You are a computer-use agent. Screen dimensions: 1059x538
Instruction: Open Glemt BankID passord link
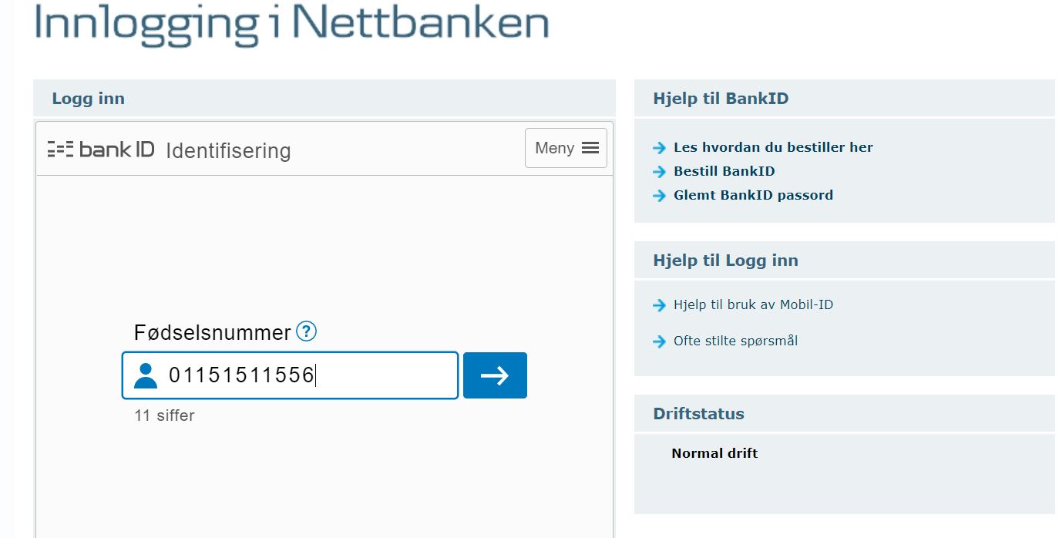pos(753,195)
